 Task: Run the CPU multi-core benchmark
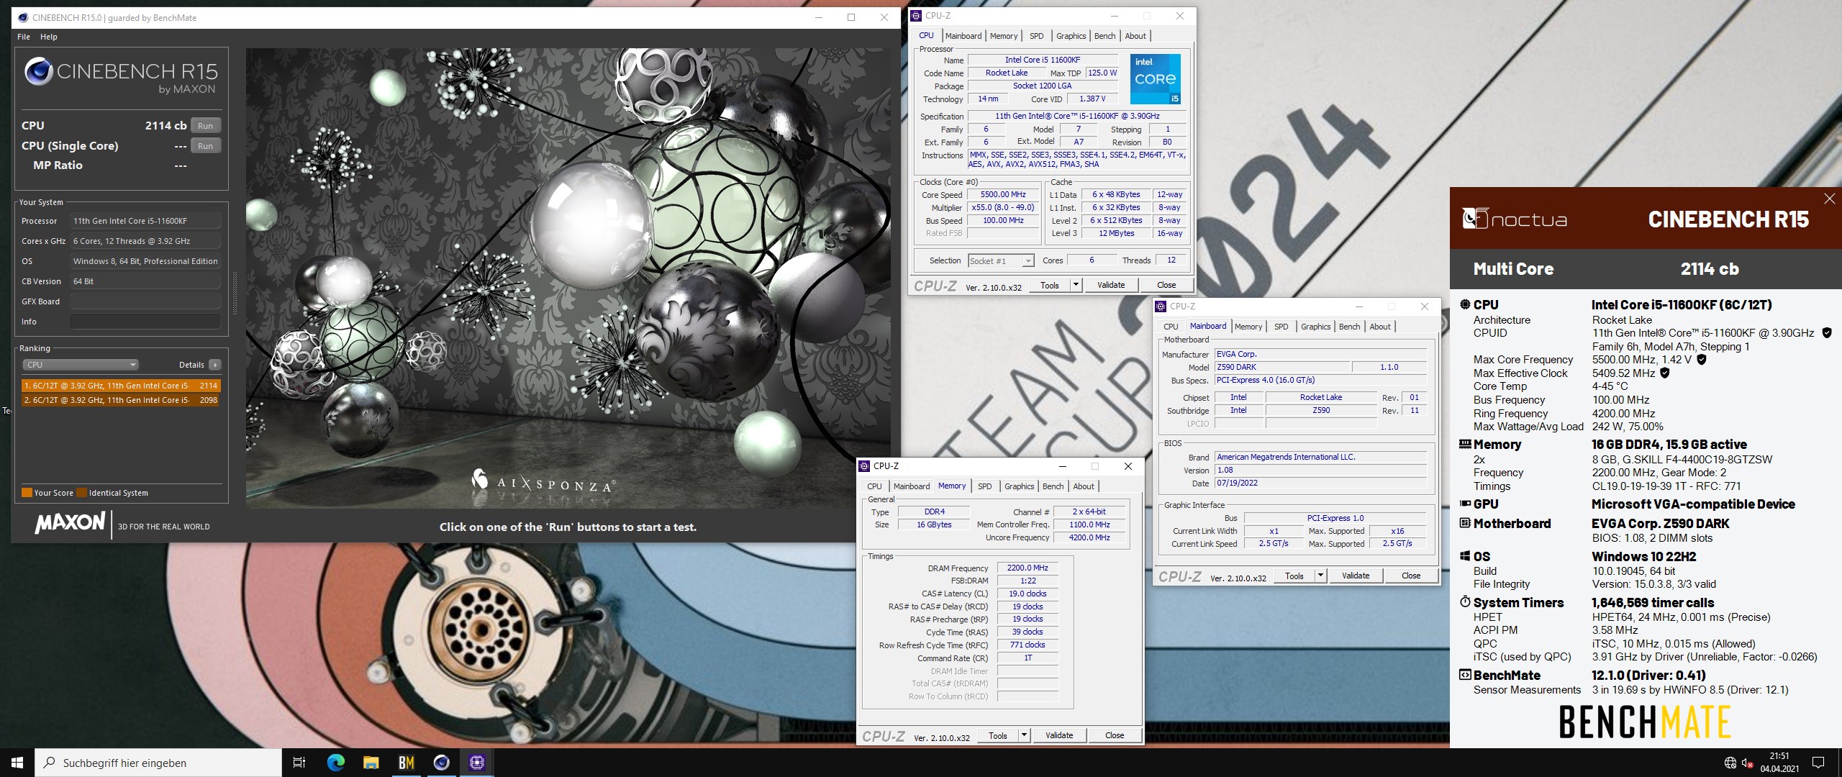coord(206,126)
